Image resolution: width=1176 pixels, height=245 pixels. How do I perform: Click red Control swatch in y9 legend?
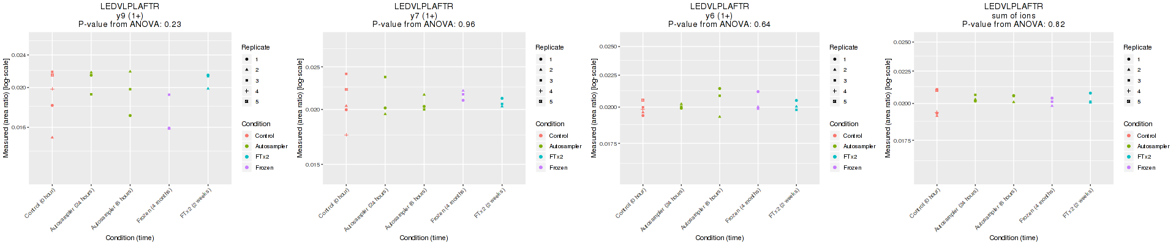(x=247, y=136)
